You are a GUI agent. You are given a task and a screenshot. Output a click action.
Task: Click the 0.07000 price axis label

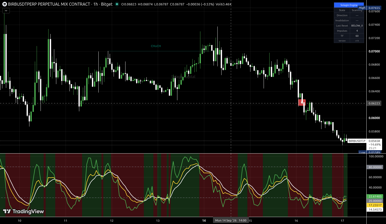(x=374, y=51)
